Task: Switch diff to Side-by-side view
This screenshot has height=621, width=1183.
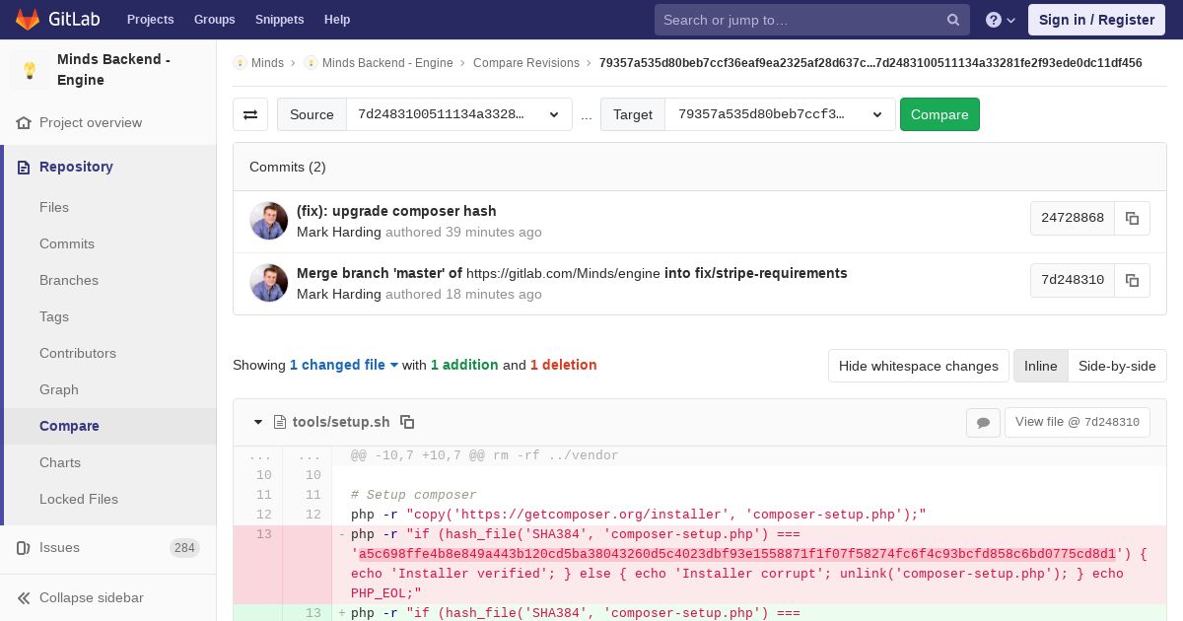Action: click(1117, 366)
